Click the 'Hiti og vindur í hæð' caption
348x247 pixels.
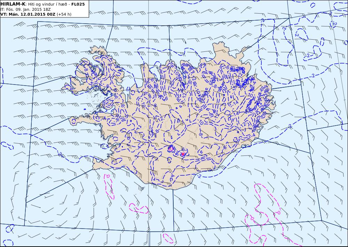coord(47,5)
